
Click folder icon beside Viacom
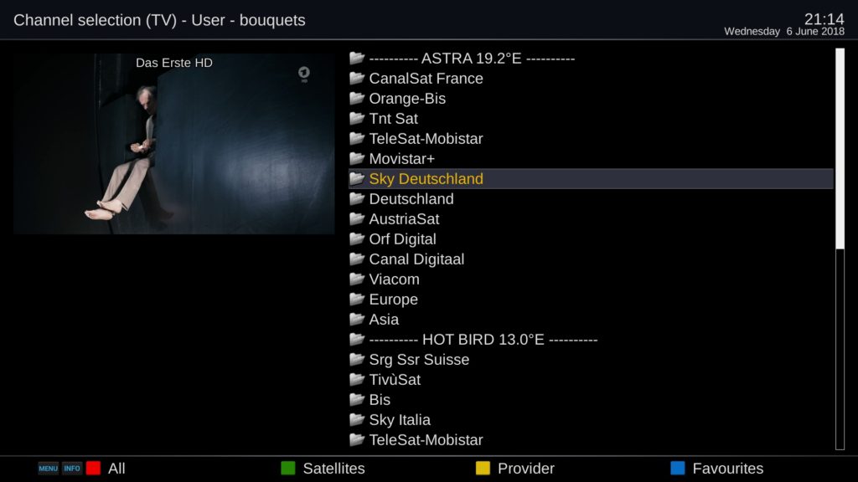coord(357,279)
